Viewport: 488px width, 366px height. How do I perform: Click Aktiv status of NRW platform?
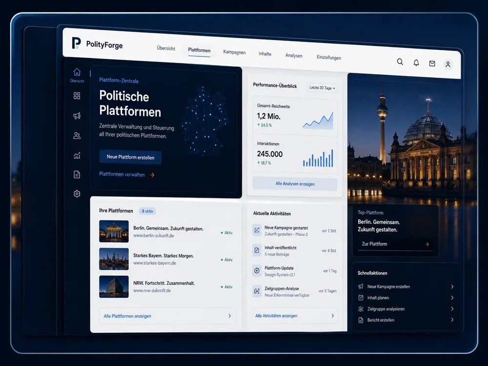(x=227, y=286)
